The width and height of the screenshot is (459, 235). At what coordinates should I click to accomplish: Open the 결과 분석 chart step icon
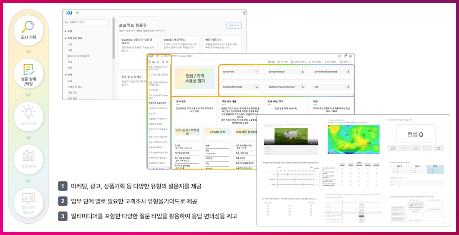28,156
